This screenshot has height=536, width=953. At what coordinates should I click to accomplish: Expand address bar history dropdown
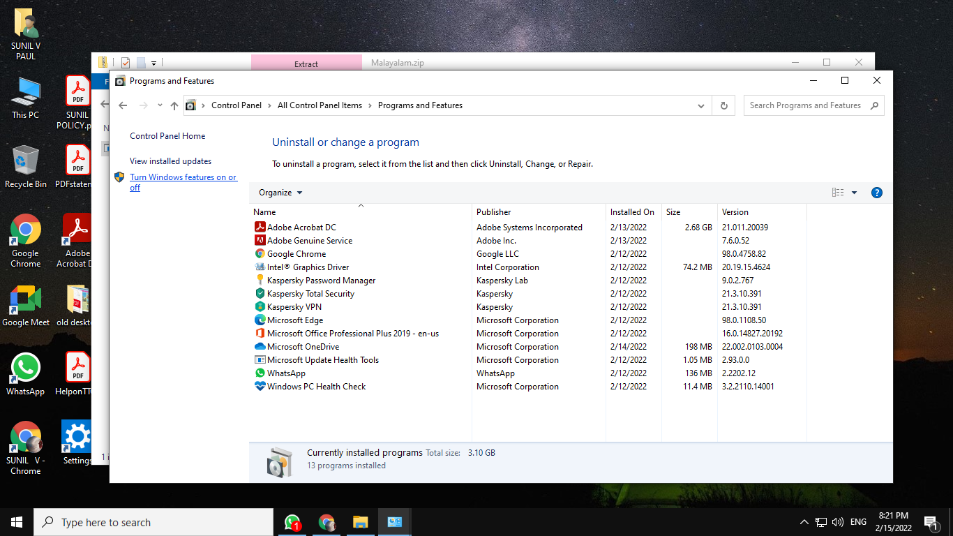(701, 105)
